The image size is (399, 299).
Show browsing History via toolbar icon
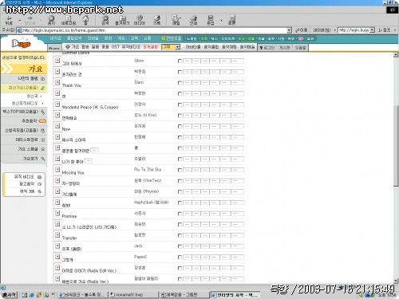coord(156,20)
